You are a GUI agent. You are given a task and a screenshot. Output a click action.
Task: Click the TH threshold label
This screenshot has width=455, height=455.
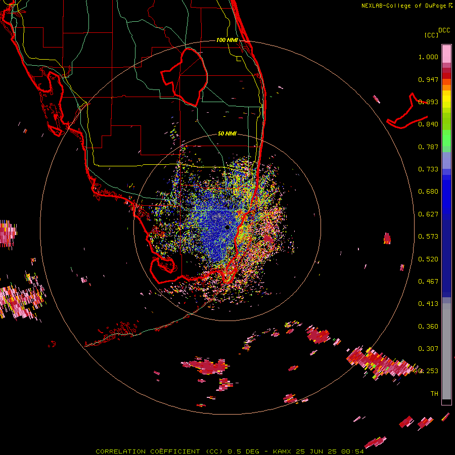(434, 394)
